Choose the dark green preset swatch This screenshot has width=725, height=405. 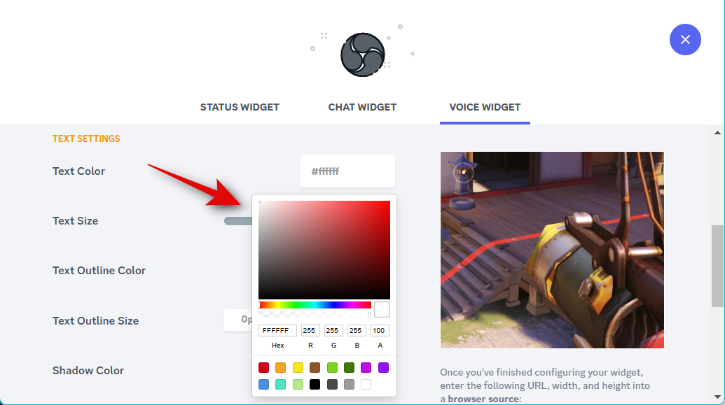(x=349, y=368)
